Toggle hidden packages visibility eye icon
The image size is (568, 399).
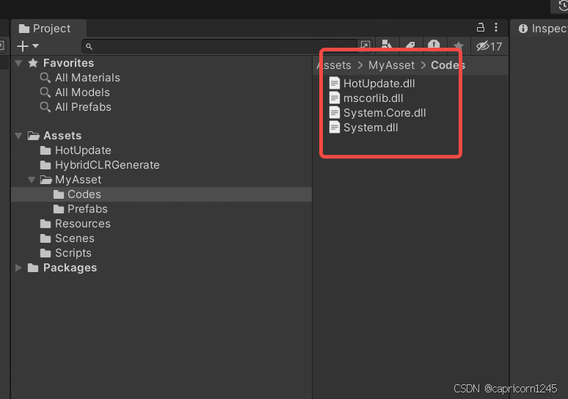(x=489, y=46)
